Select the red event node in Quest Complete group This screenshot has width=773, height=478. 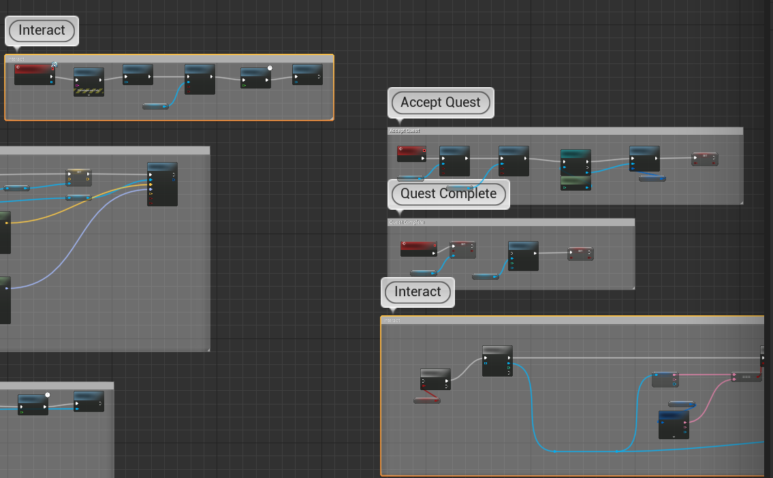coord(418,249)
